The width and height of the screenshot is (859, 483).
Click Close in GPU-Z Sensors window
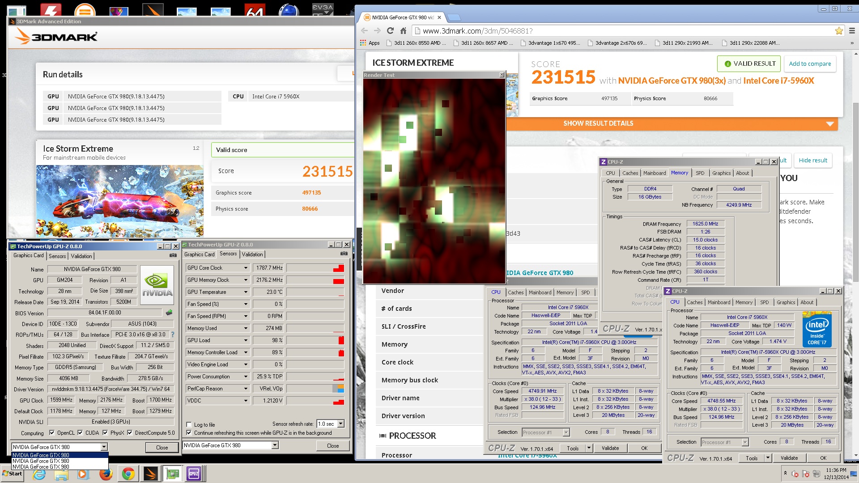click(333, 445)
